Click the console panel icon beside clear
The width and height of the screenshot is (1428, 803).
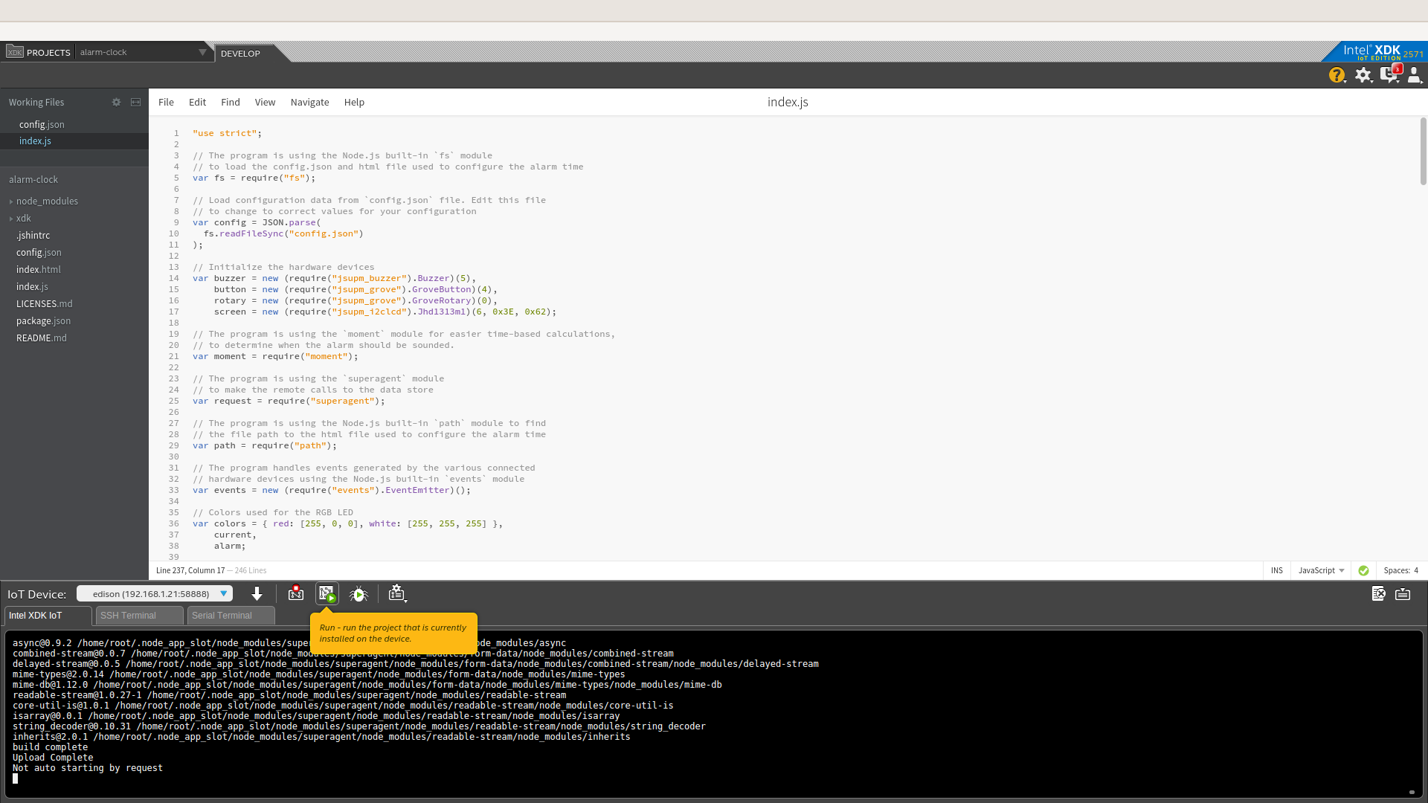coord(1403,593)
